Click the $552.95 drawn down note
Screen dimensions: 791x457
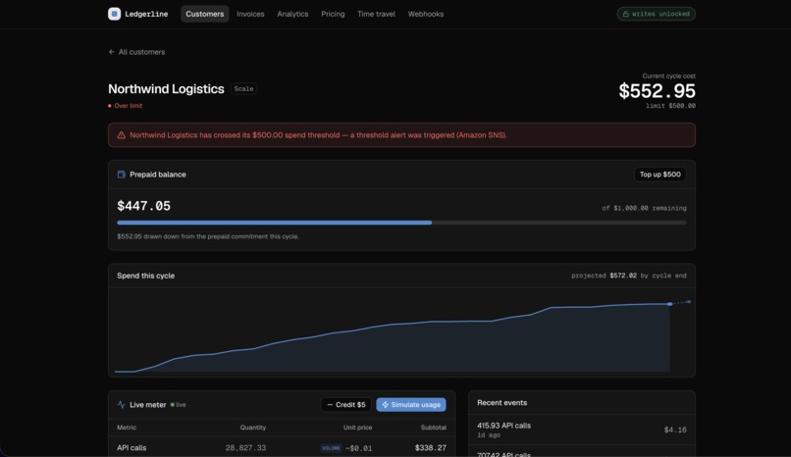click(208, 236)
